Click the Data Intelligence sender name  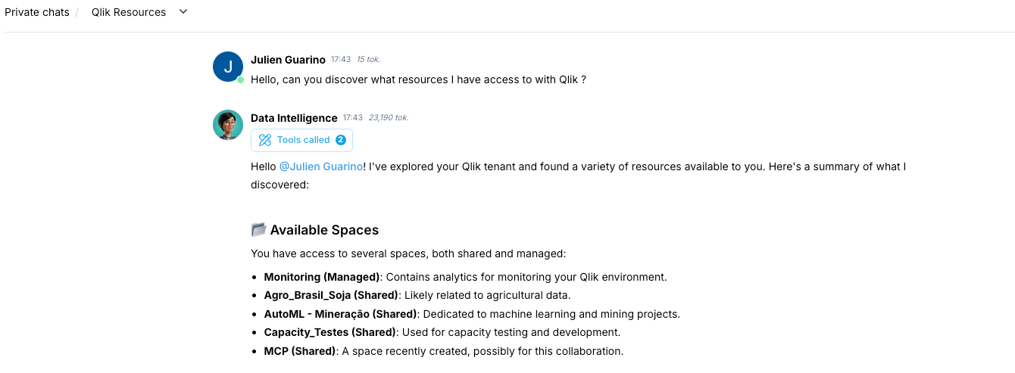294,118
